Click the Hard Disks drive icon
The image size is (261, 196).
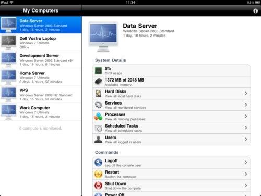[98, 94]
